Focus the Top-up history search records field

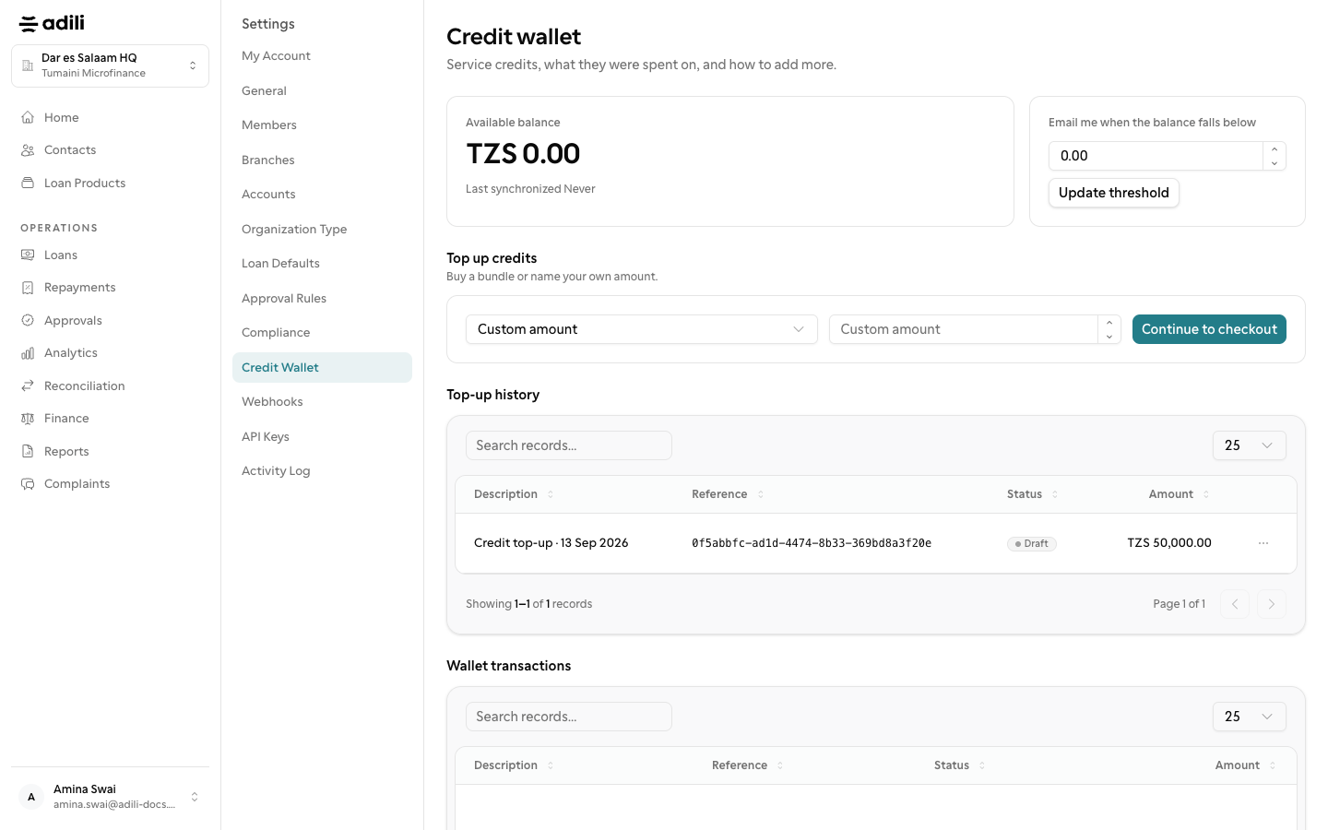tap(568, 445)
